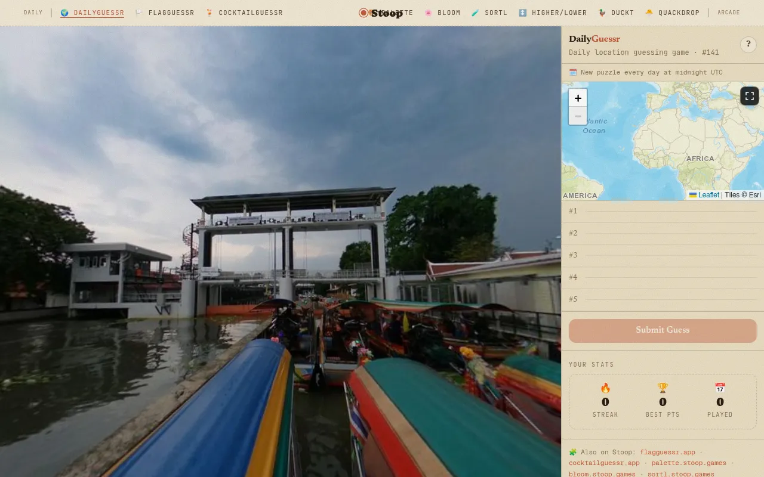Click the flag icon beside FlagGuessr

[139, 13]
